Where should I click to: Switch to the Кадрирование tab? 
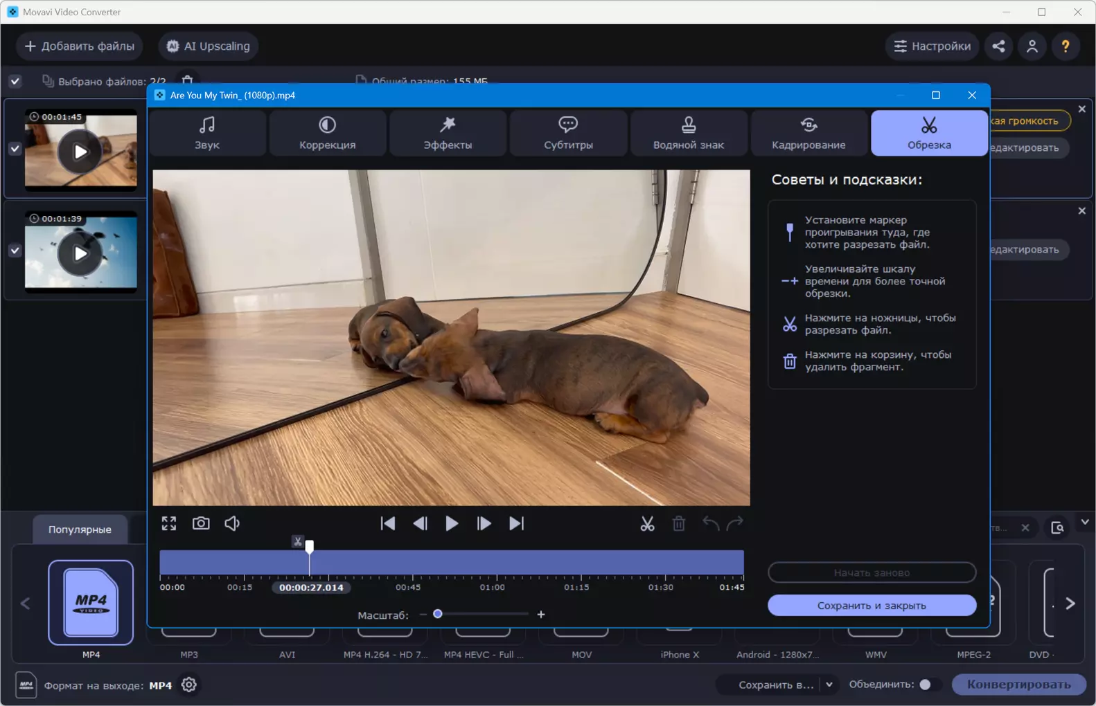[808, 133]
